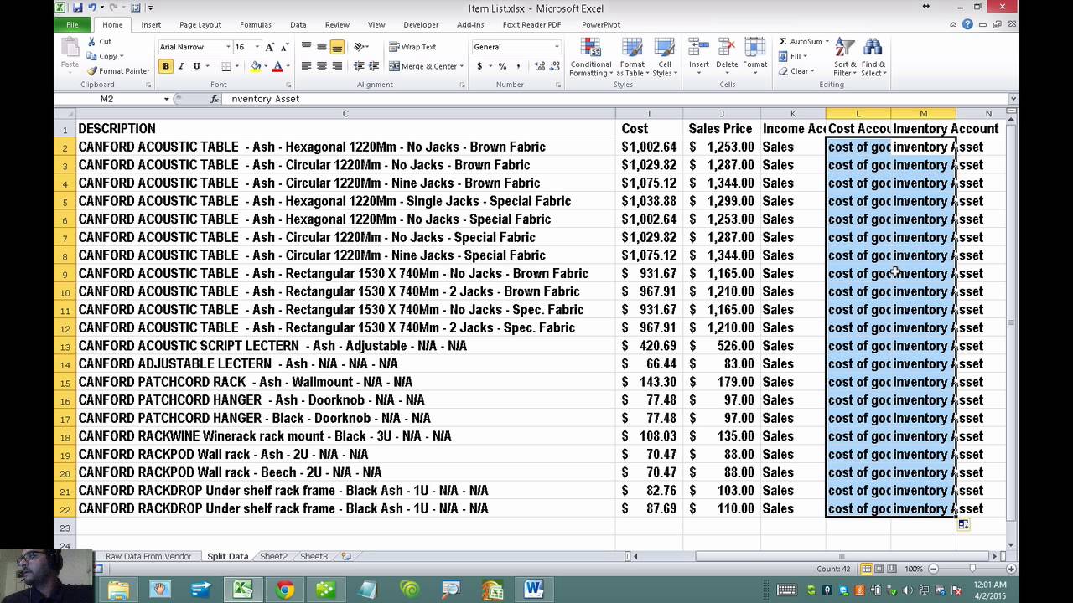Image resolution: width=1073 pixels, height=603 pixels.
Task: Adjust the zoom slider in status bar
Action: pos(972,569)
